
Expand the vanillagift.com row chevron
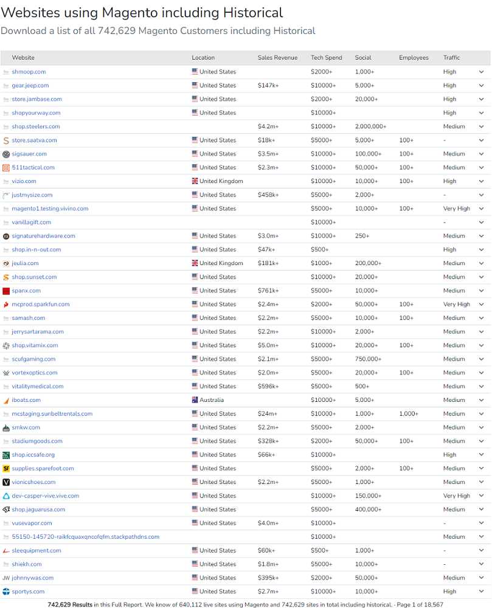tap(481, 222)
